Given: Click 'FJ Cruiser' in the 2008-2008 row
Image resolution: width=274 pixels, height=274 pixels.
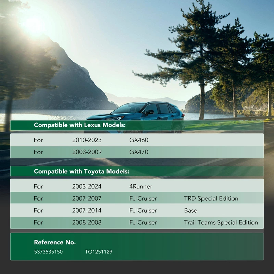Looking at the screenshot, I should [x=143, y=222].
